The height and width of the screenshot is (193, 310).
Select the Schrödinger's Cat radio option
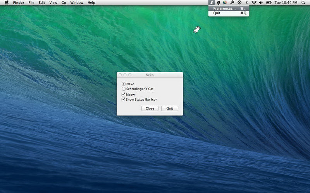pyautogui.click(x=124, y=89)
